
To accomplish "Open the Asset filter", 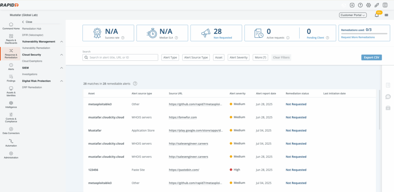I will pyautogui.click(x=219, y=58).
